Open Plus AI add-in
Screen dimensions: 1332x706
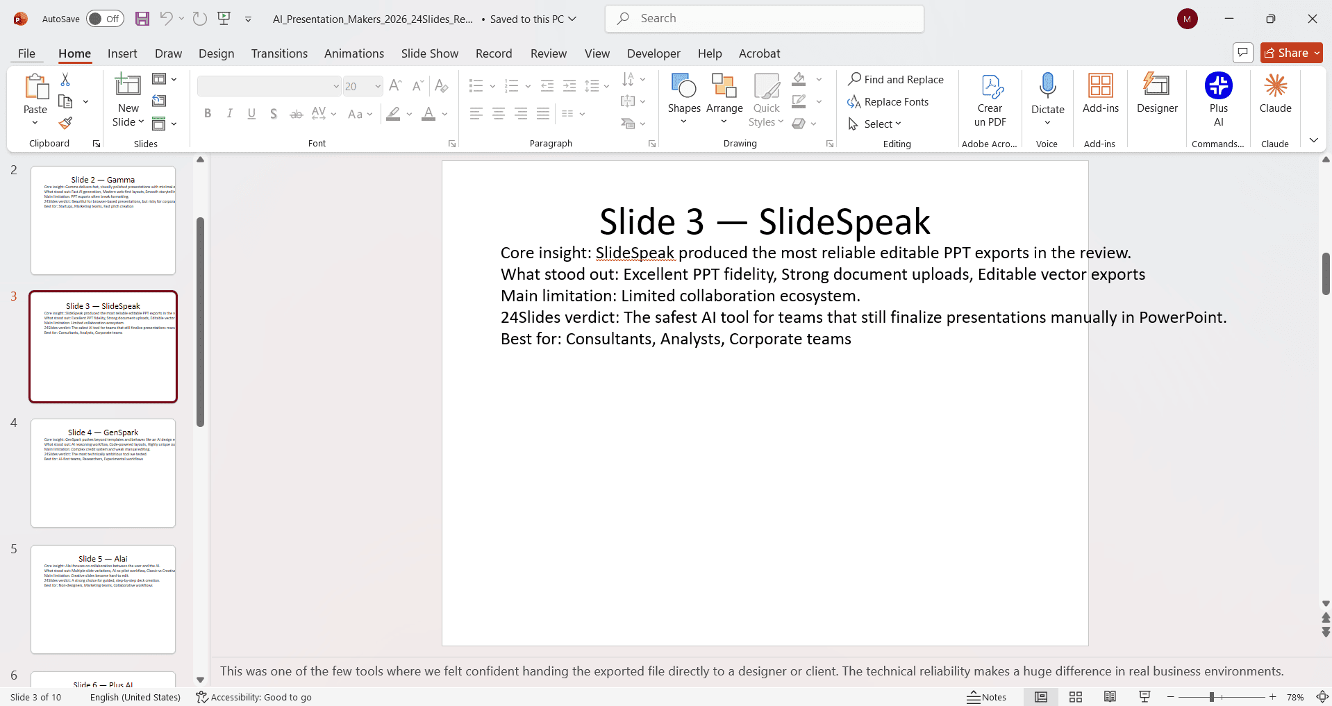[1219, 99]
